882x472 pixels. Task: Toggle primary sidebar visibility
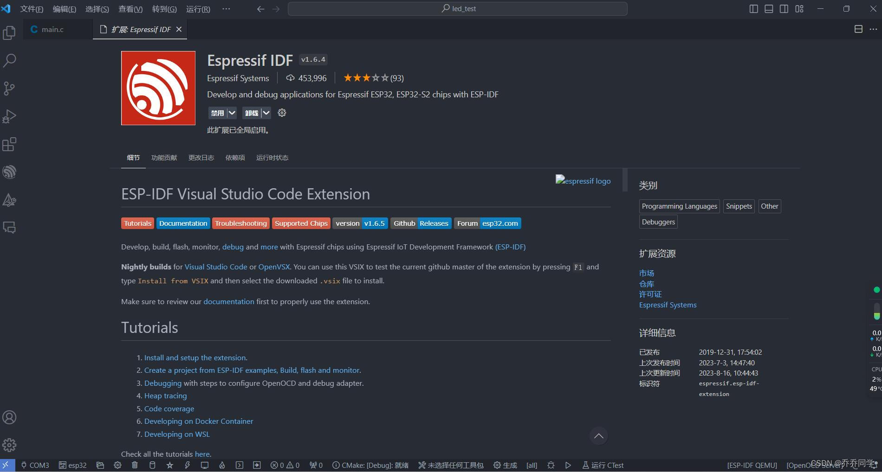click(753, 9)
